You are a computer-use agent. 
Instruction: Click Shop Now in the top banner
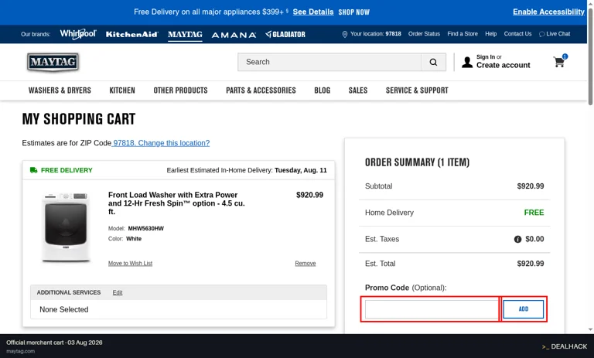[x=353, y=12]
